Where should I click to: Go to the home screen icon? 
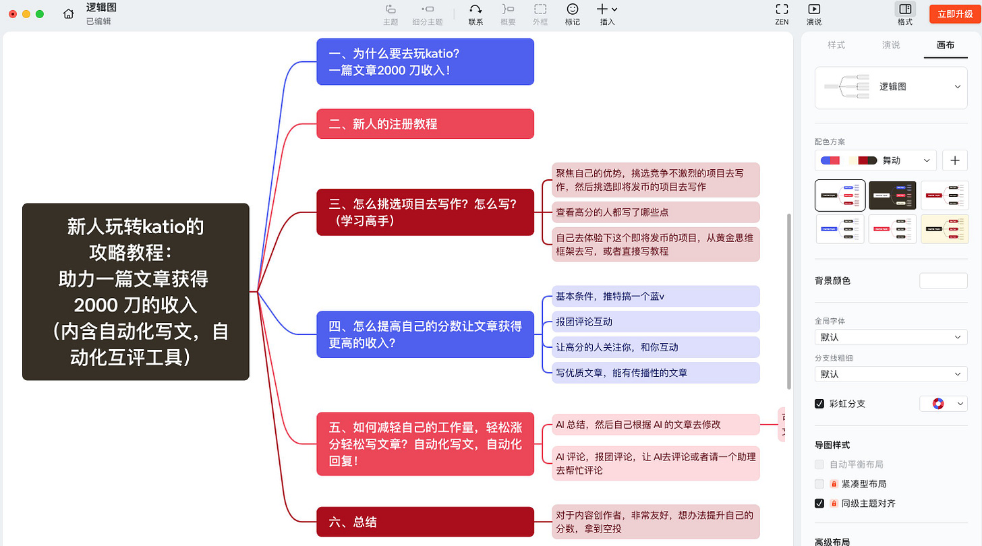(69, 13)
